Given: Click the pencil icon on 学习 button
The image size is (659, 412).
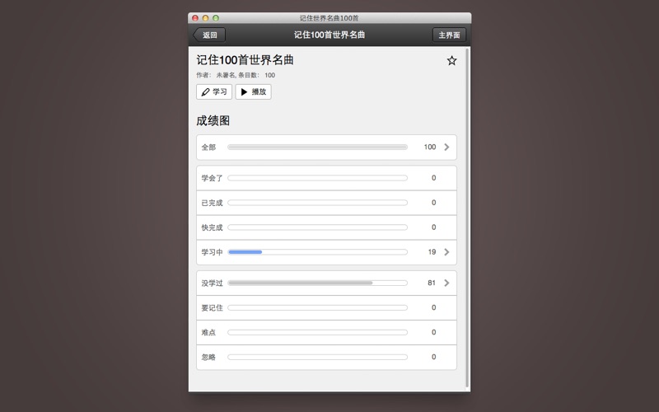Looking at the screenshot, I should click(205, 92).
